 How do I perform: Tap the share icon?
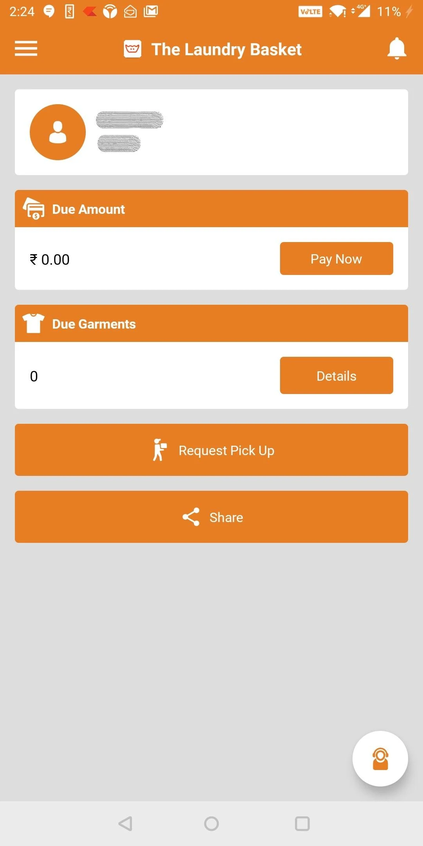[191, 517]
